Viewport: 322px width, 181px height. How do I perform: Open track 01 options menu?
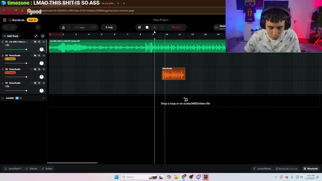[31, 42]
